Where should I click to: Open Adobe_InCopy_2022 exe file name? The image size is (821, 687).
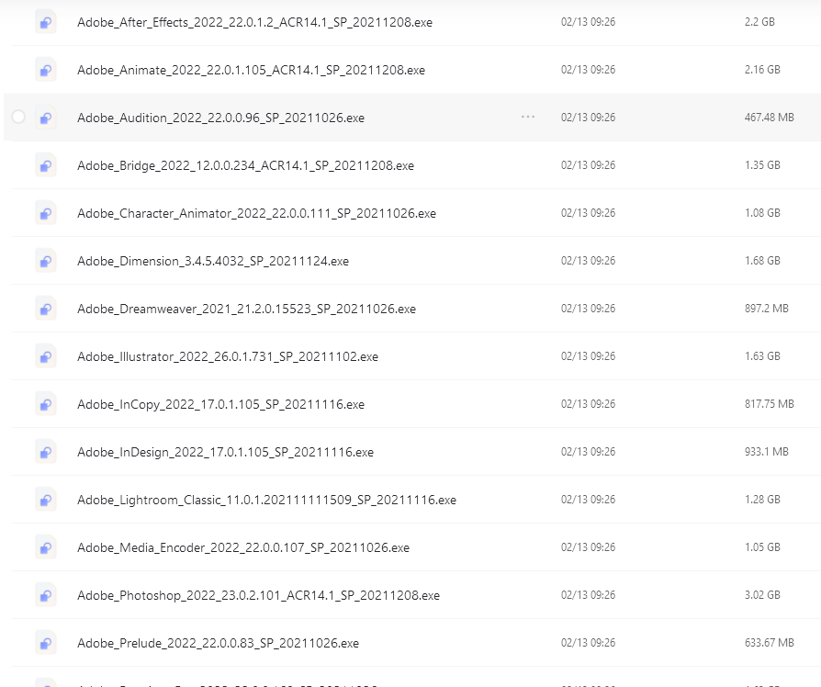(220, 404)
